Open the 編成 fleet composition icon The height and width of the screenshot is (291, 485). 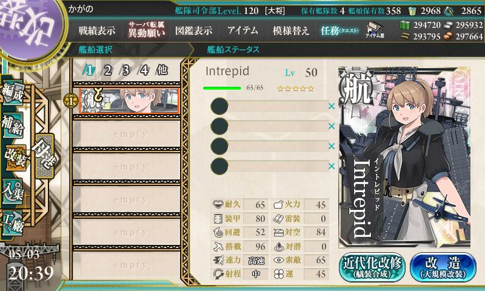point(13,93)
